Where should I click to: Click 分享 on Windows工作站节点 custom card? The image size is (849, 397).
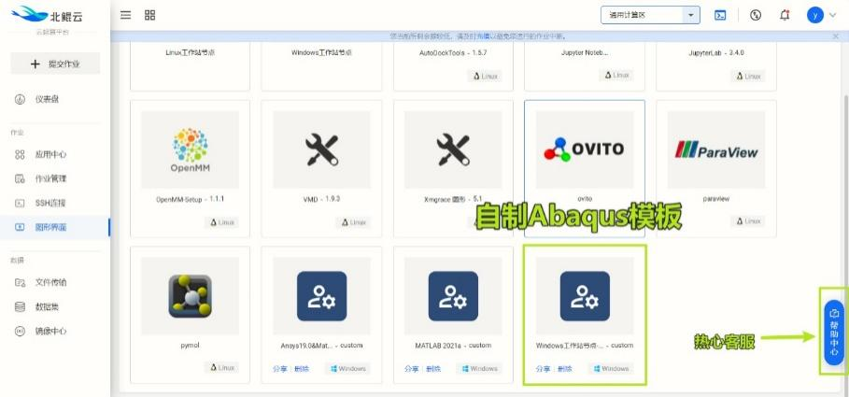click(x=543, y=369)
